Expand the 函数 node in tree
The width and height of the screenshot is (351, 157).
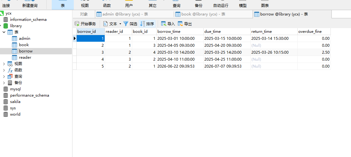click(x=4, y=70)
